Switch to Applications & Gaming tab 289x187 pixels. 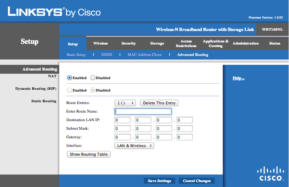coord(215,43)
